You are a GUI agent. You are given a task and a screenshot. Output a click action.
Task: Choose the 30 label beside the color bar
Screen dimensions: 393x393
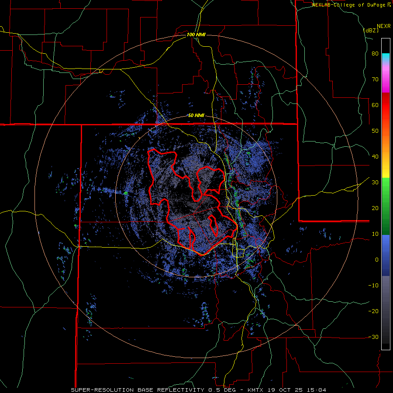(x=375, y=182)
